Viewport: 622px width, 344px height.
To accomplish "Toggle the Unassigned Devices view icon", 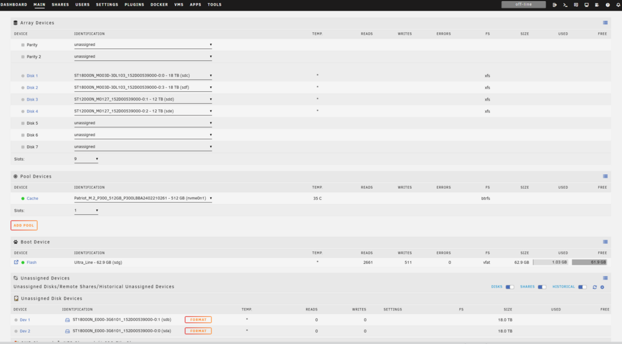I will [605, 278].
